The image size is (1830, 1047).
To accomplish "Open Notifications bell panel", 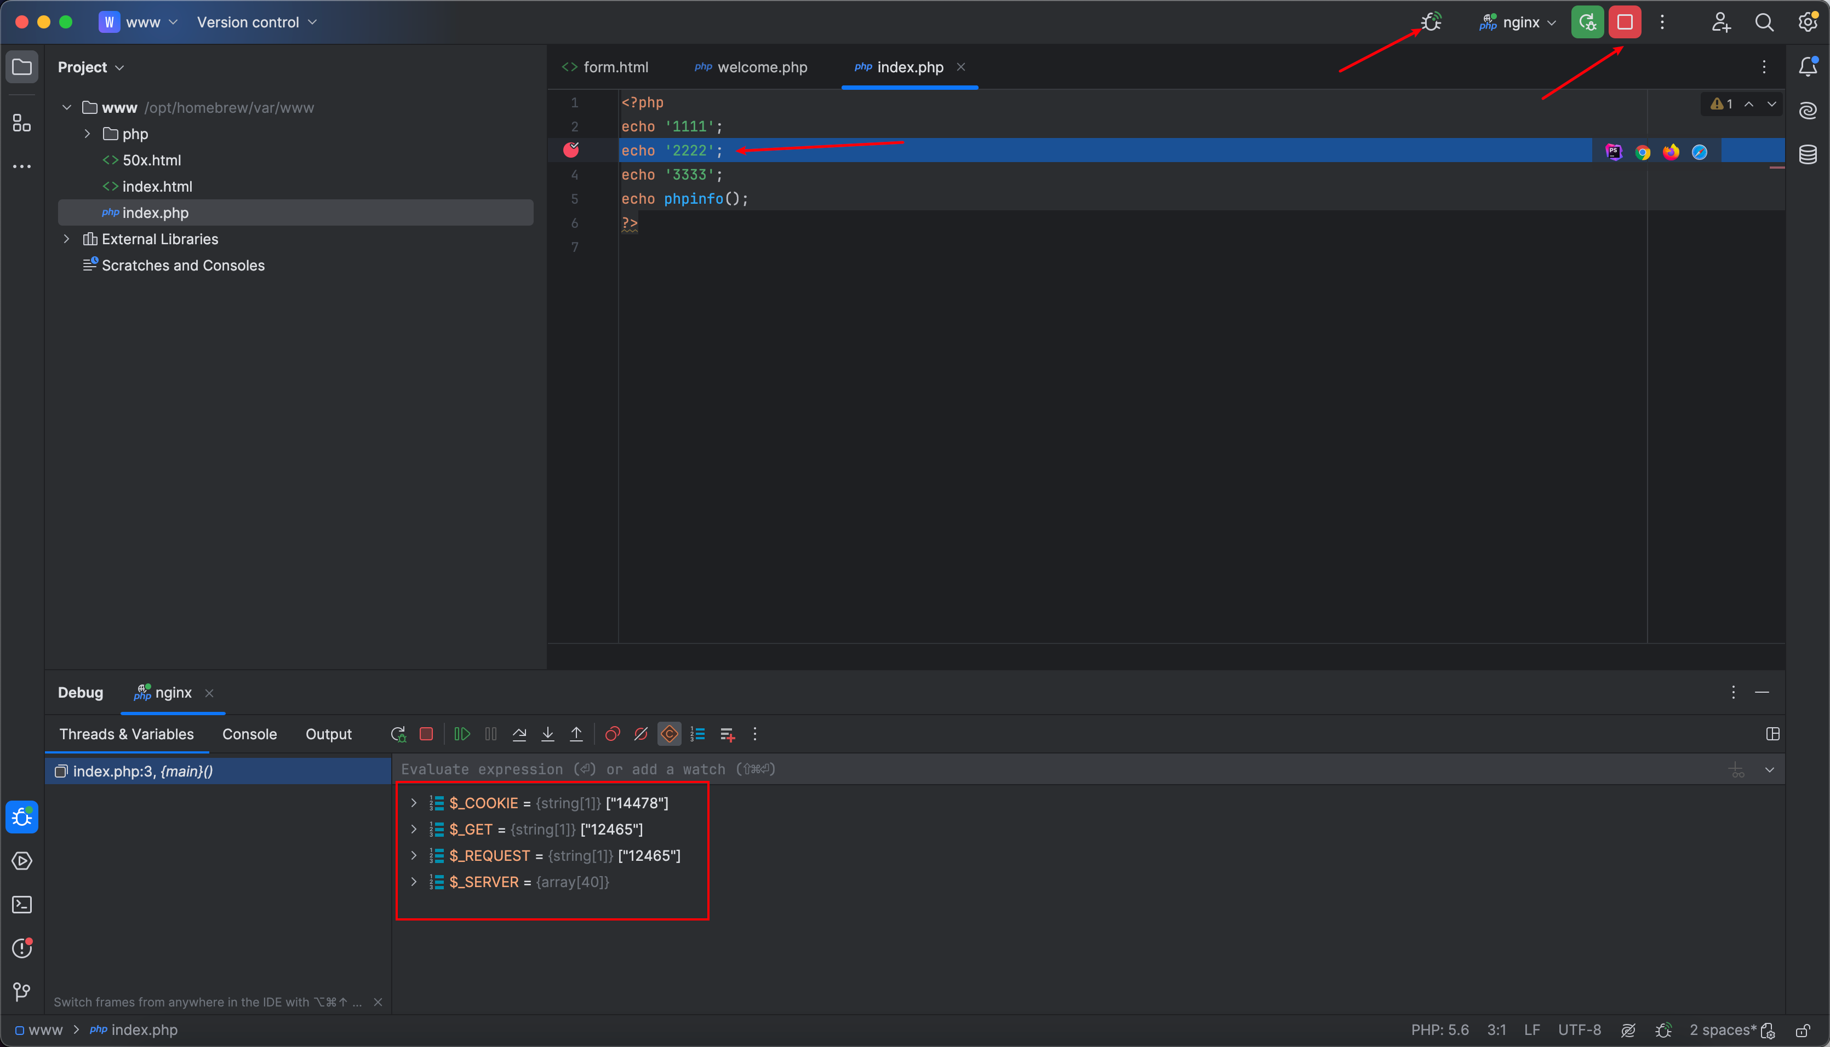I will coord(1809,66).
